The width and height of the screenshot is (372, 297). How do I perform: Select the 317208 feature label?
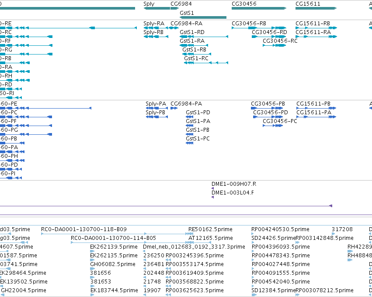click(342, 229)
